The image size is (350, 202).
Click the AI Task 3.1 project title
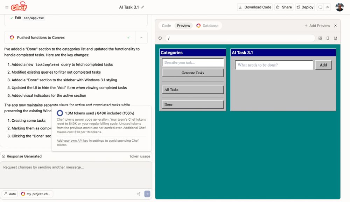coord(129,7)
